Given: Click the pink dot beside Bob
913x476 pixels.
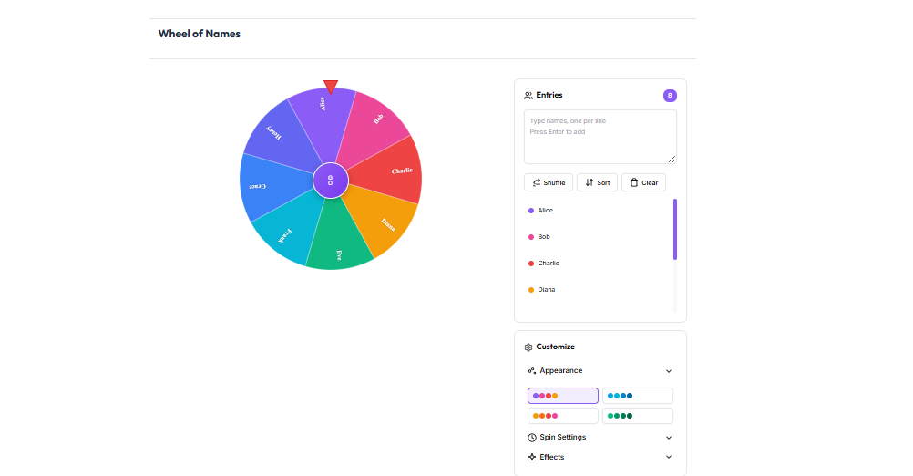Looking at the screenshot, I should coord(531,237).
